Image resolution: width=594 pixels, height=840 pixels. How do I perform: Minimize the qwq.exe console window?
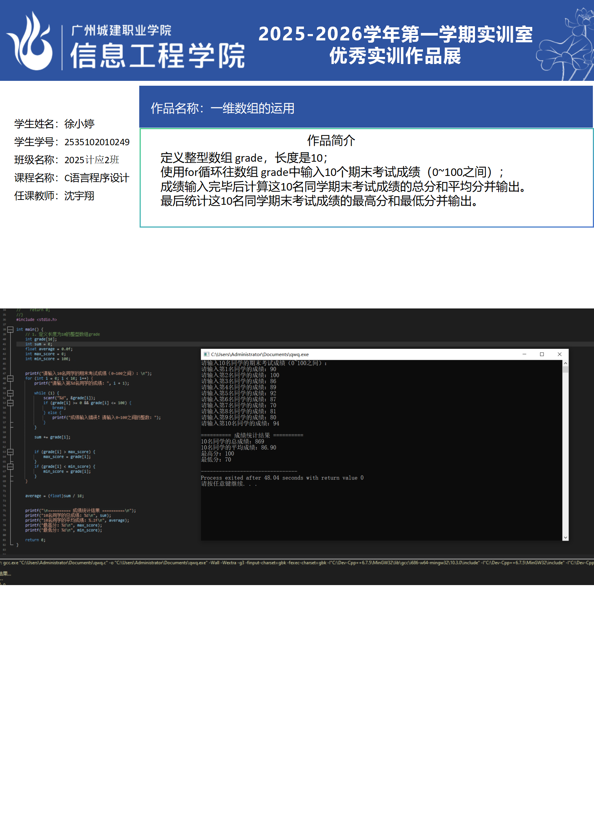pyautogui.click(x=524, y=354)
